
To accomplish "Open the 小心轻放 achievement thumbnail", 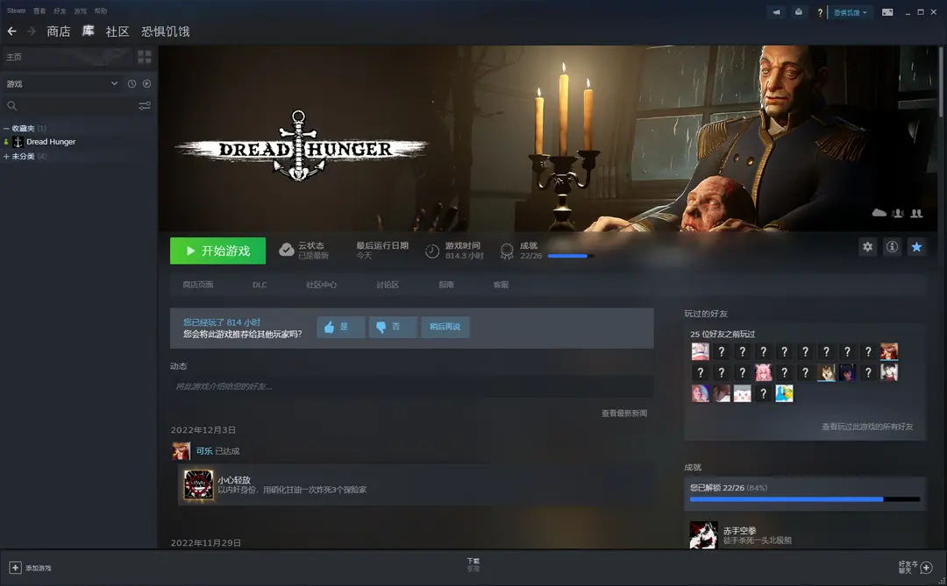I will pyautogui.click(x=198, y=484).
